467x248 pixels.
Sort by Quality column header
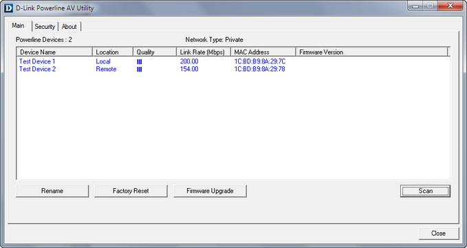pyautogui.click(x=155, y=52)
